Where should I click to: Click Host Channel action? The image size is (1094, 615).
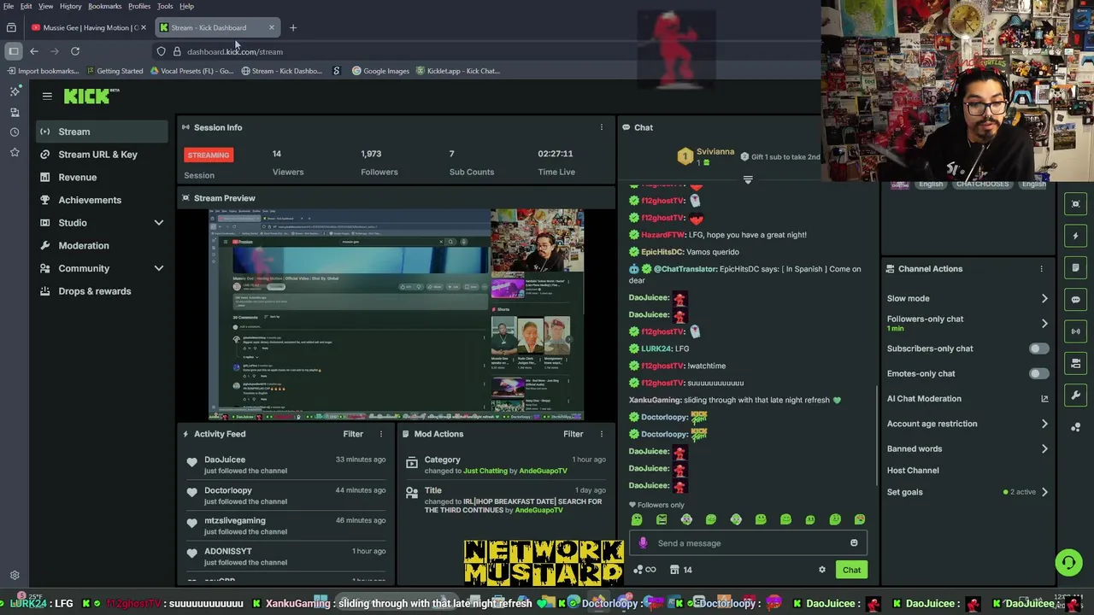point(913,471)
